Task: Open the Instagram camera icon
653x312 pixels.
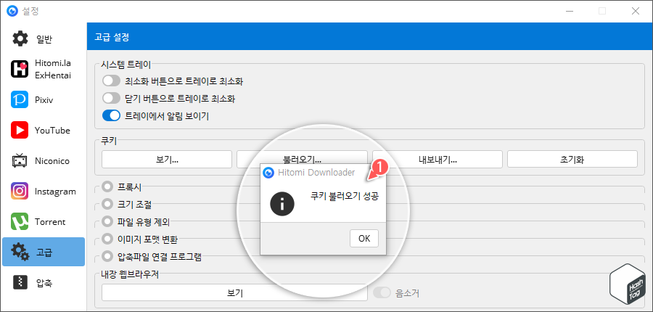Action: point(20,192)
